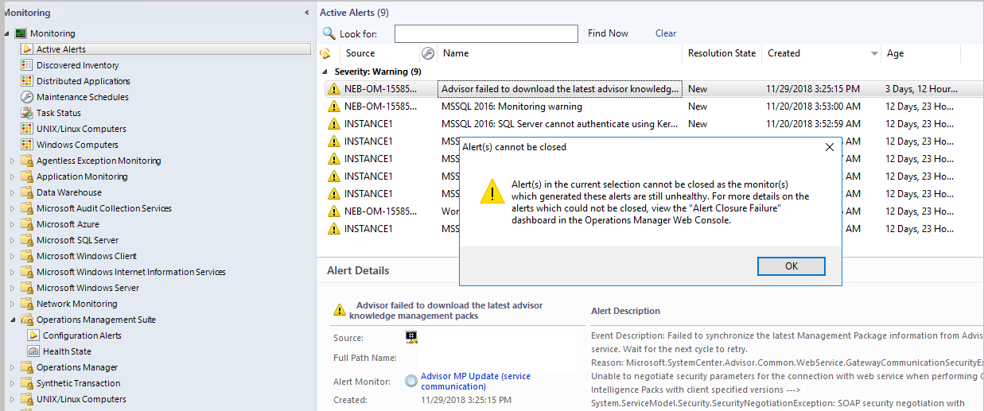Expand the Data Warehouse folder
Image resolution: width=984 pixels, height=411 pixels.
click(x=12, y=192)
